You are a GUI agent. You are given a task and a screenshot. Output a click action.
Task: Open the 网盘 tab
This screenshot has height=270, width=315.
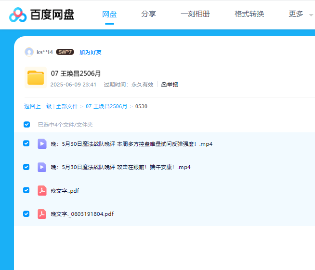[109, 14]
